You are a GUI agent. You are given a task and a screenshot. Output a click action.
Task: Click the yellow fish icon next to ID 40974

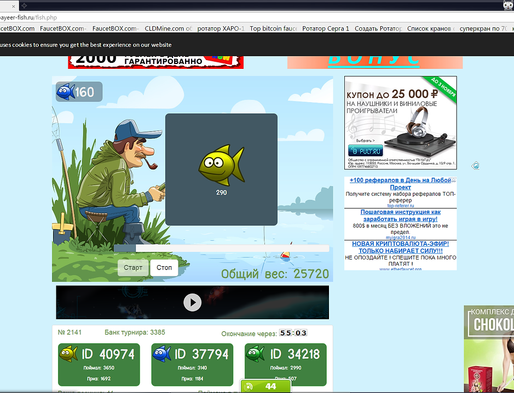pos(68,354)
